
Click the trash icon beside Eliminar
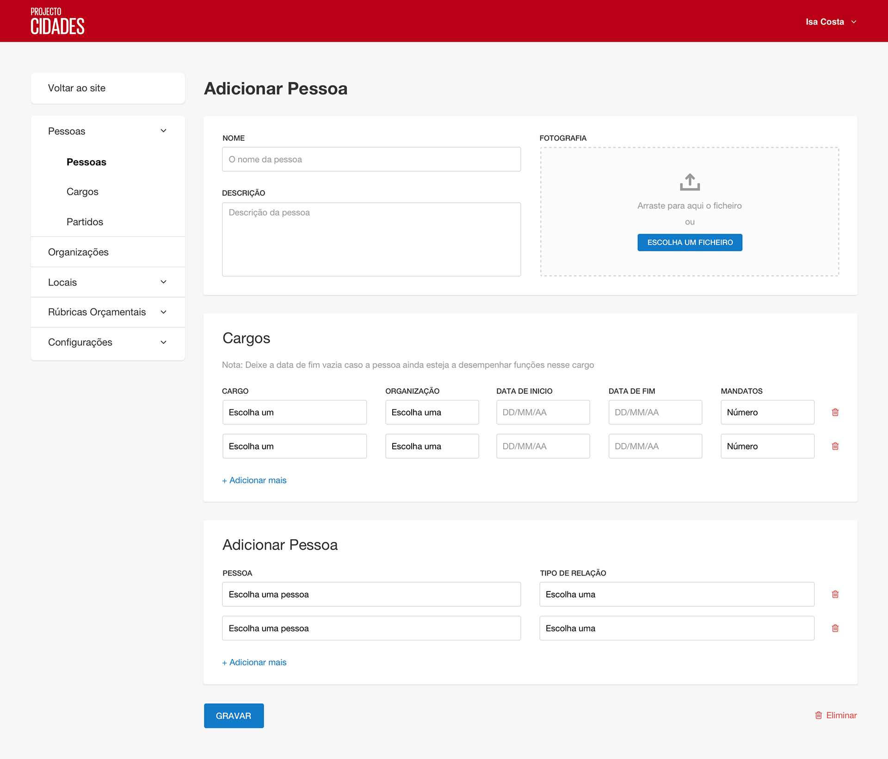[x=818, y=715]
